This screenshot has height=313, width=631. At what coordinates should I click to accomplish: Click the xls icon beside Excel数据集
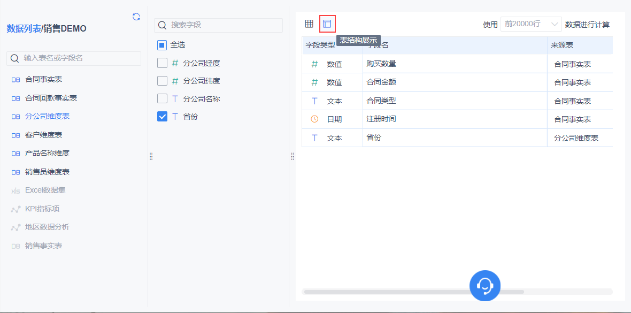pos(16,190)
